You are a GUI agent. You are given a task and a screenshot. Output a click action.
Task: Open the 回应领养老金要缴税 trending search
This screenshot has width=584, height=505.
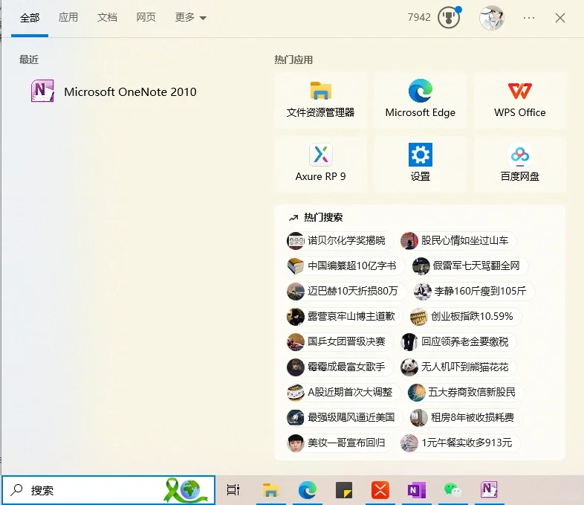tap(458, 342)
